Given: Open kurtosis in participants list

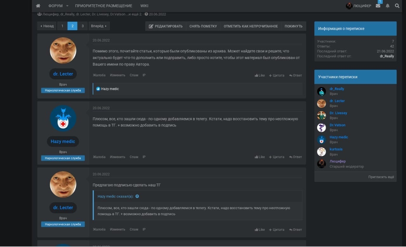Looking at the screenshot, I should pos(336,149).
